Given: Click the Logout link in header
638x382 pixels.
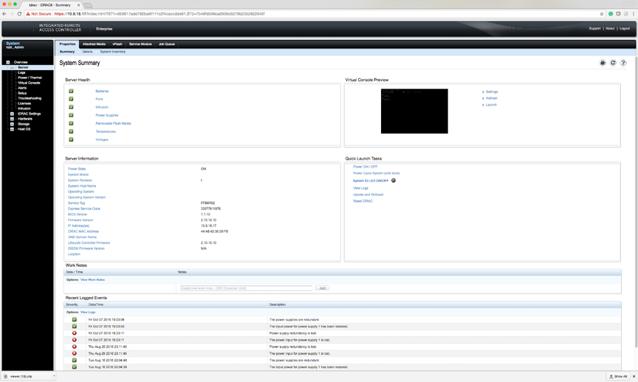Looking at the screenshot, I should [625, 29].
